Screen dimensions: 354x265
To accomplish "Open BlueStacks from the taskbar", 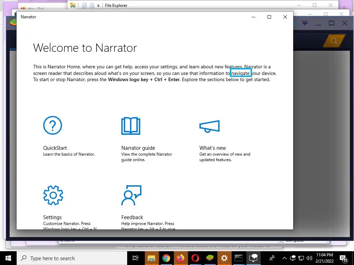I will [210, 258].
